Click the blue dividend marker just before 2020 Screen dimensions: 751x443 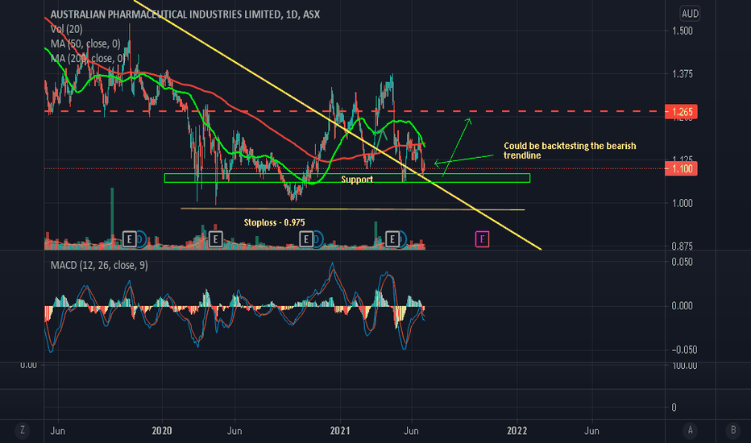coord(141,238)
